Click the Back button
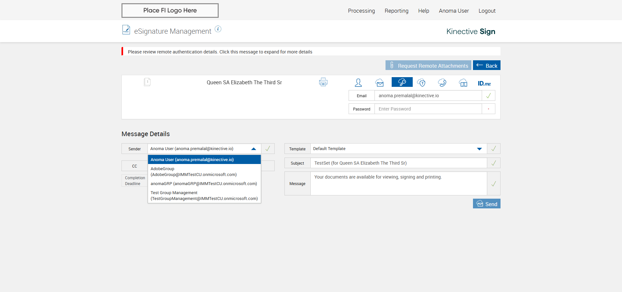The width and height of the screenshot is (622, 292). (486, 65)
